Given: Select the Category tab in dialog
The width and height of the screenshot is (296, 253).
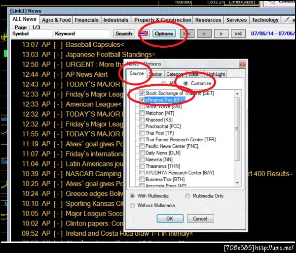Looking at the screenshot, I should 175,74.
